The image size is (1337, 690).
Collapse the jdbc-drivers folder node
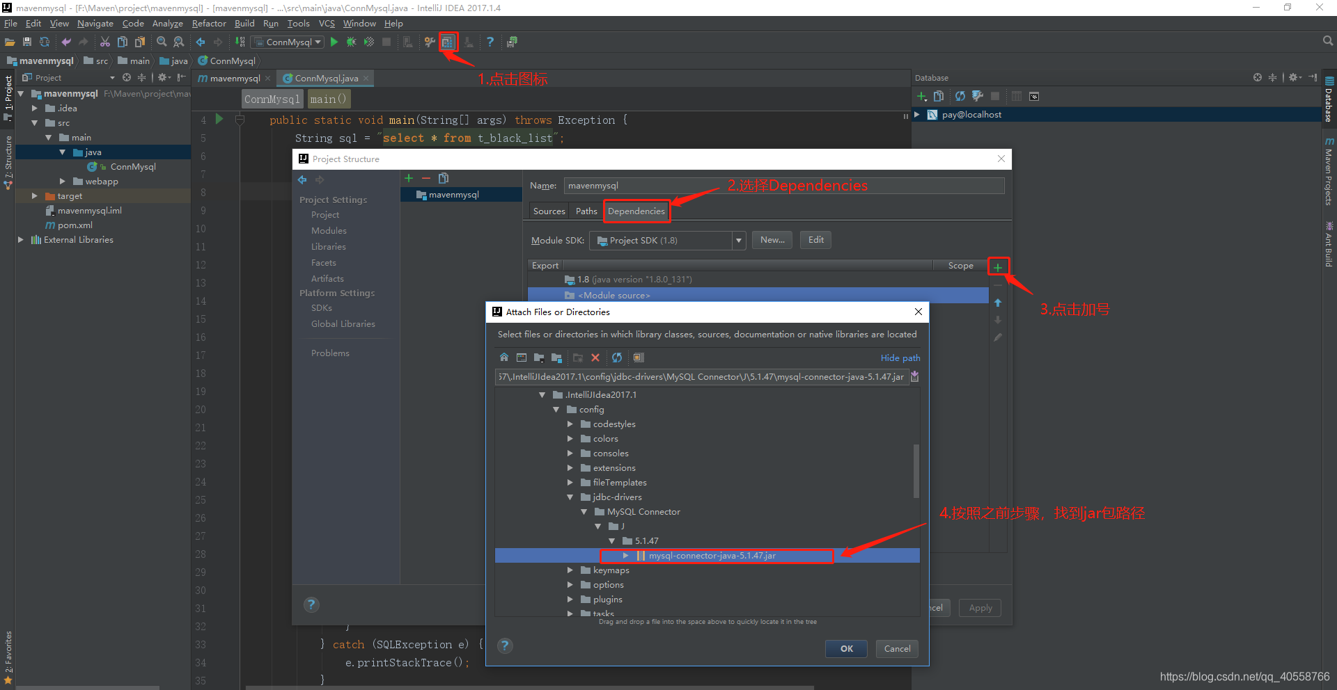570,497
